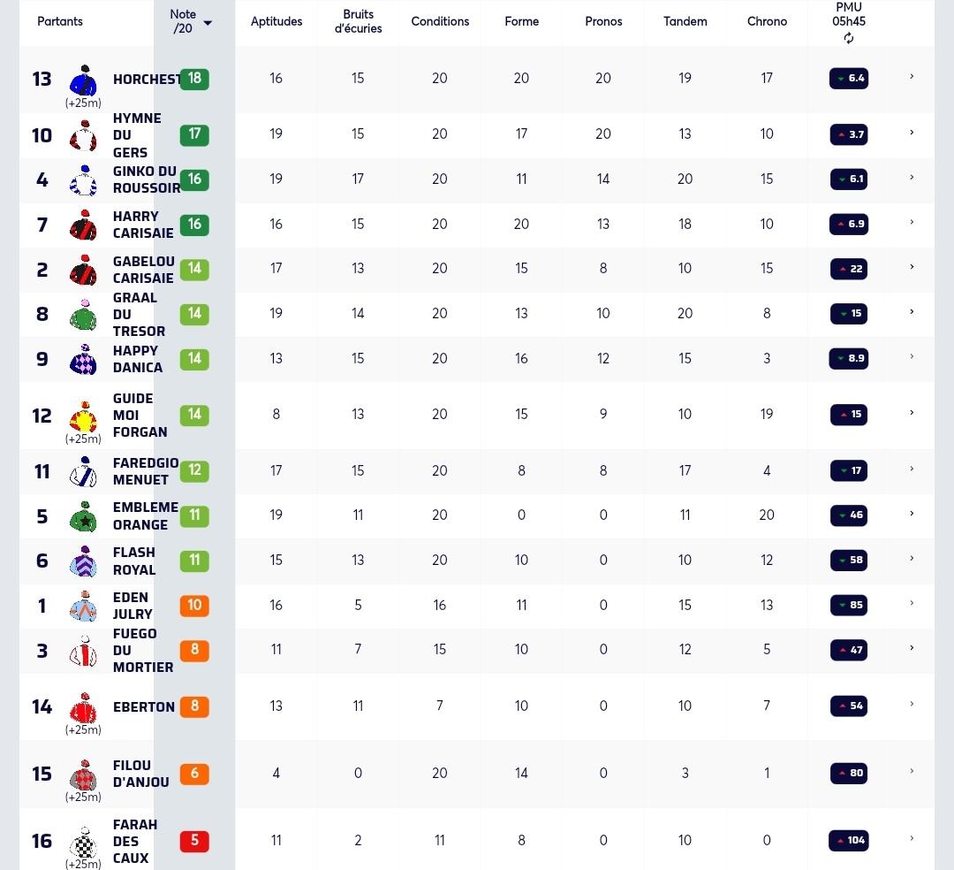Click the PMU odds refresh icon
The width and height of the screenshot is (954, 870).
[x=849, y=38]
